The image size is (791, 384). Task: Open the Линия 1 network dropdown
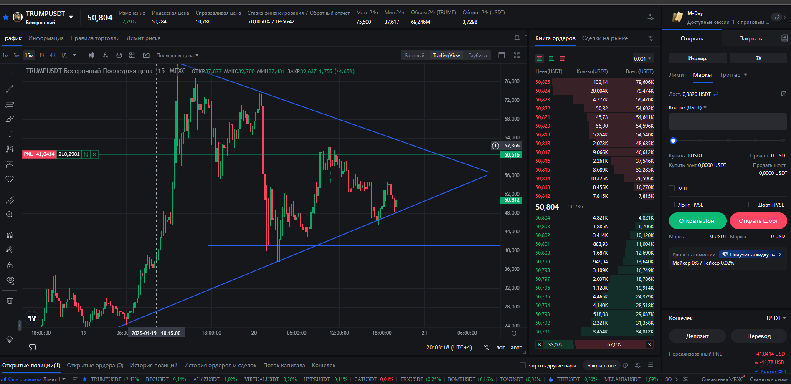click(55, 379)
